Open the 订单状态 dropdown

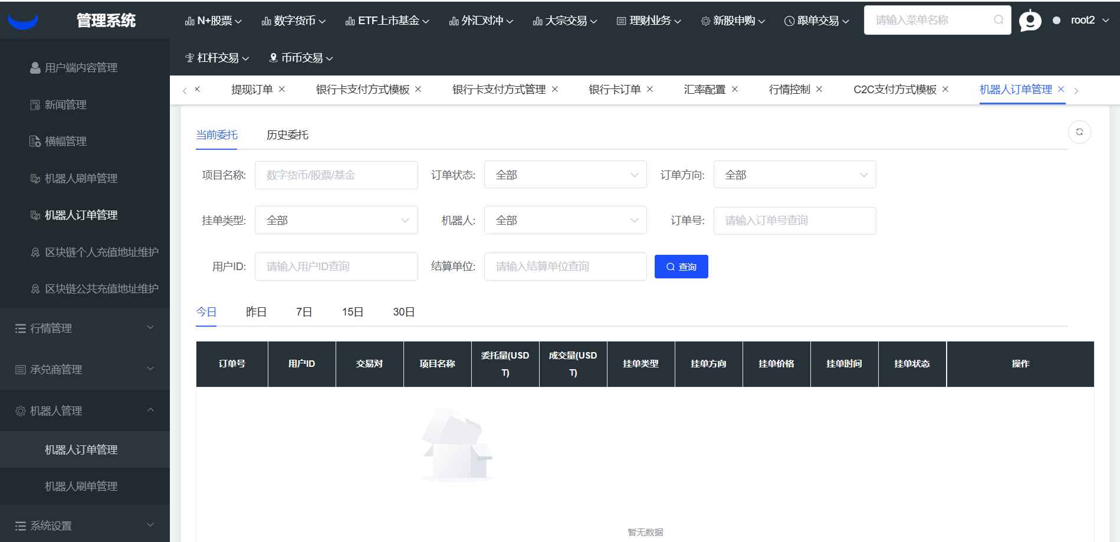pyautogui.click(x=565, y=175)
